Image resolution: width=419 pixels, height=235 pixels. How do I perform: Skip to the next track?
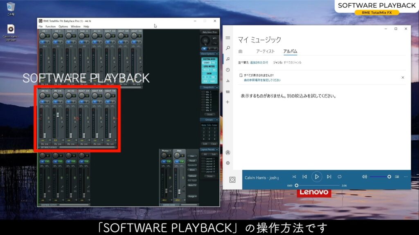click(x=329, y=177)
